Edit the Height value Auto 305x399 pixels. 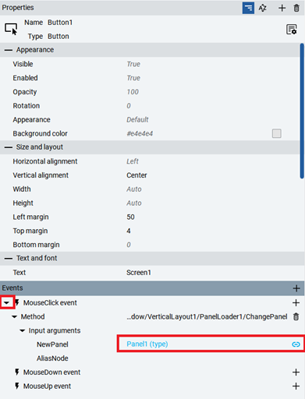pyautogui.click(x=134, y=203)
